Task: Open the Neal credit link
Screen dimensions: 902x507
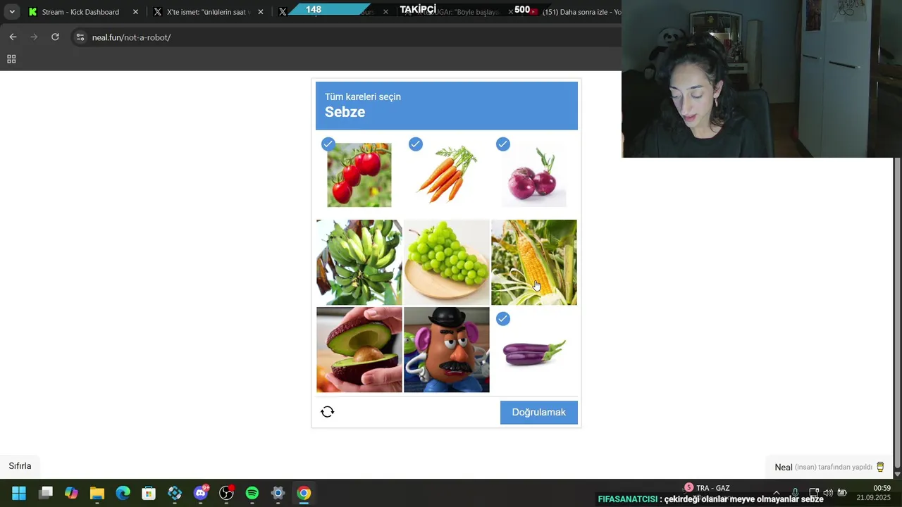Action: [x=784, y=467]
